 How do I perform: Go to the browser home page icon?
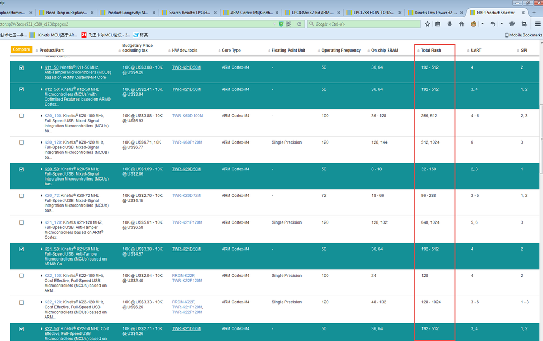(x=461, y=24)
